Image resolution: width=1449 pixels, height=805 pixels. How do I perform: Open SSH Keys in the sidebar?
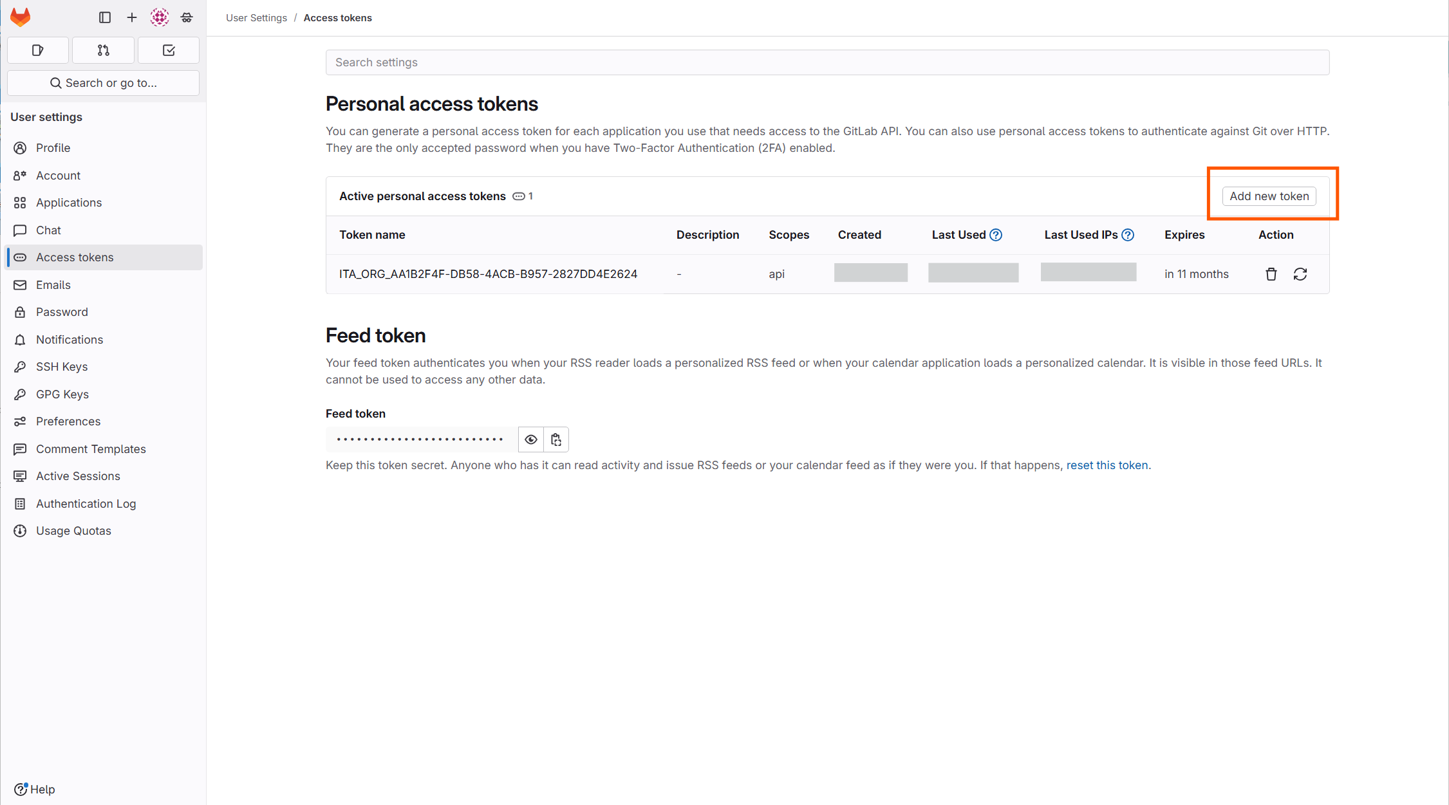62,367
